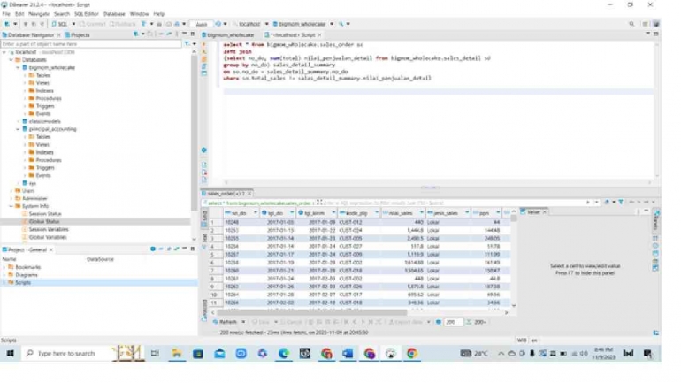Click Session Status under System Info
Image resolution: width=681 pixels, height=383 pixels.
pyautogui.click(x=42, y=214)
